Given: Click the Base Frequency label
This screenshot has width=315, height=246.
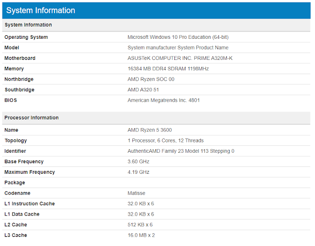Looking at the screenshot, I should (24, 162).
